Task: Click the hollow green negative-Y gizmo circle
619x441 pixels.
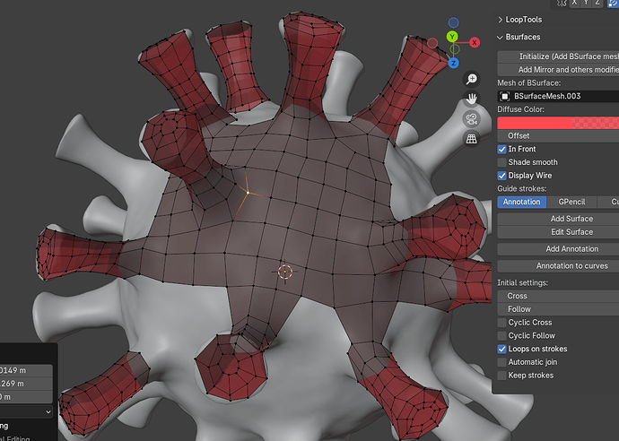Action: pyautogui.click(x=454, y=49)
